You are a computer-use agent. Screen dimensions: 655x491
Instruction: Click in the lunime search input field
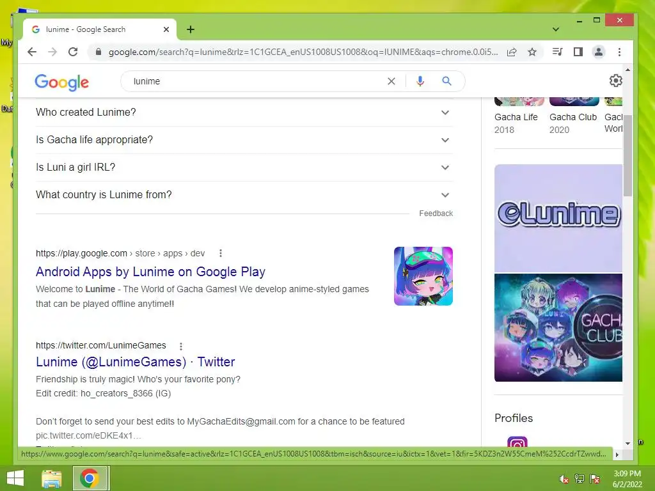[255, 81]
